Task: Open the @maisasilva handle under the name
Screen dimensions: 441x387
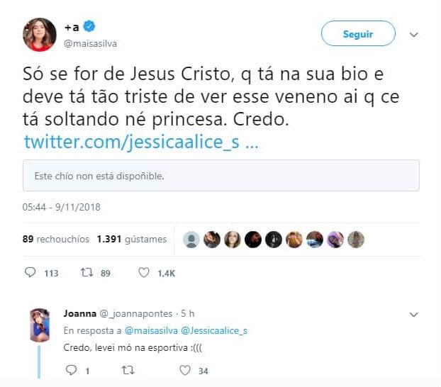Action: [91, 43]
